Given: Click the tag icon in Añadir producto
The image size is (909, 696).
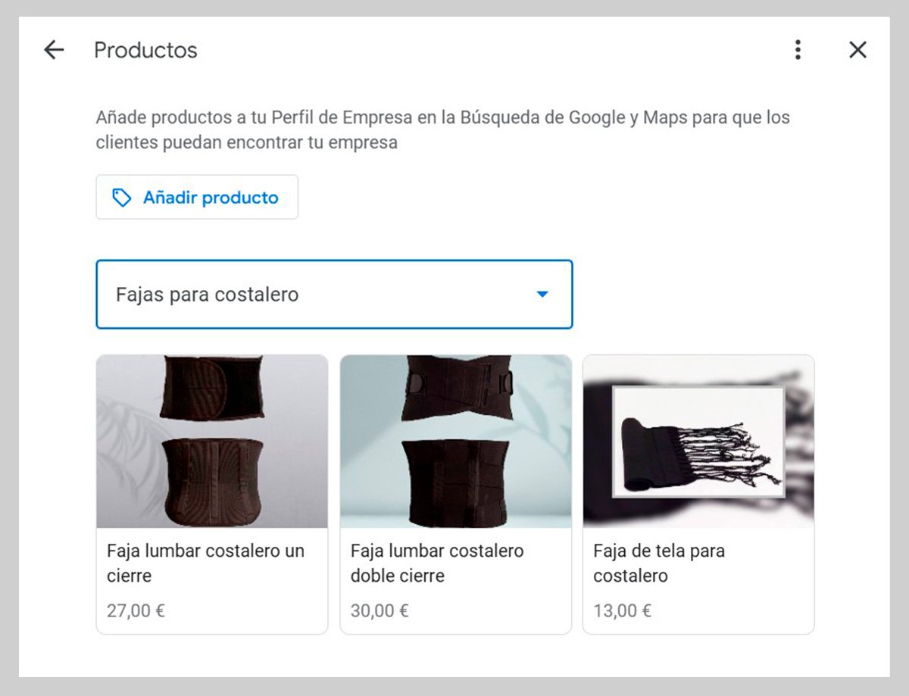Looking at the screenshot, I should [121, 198].
